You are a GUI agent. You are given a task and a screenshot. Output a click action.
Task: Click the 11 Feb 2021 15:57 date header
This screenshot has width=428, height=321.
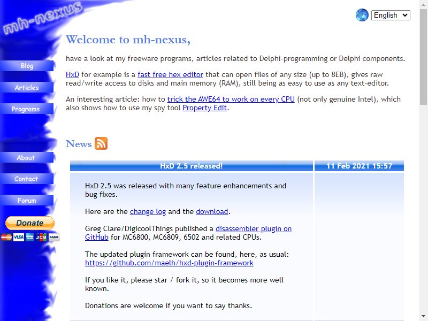(359, 166)
